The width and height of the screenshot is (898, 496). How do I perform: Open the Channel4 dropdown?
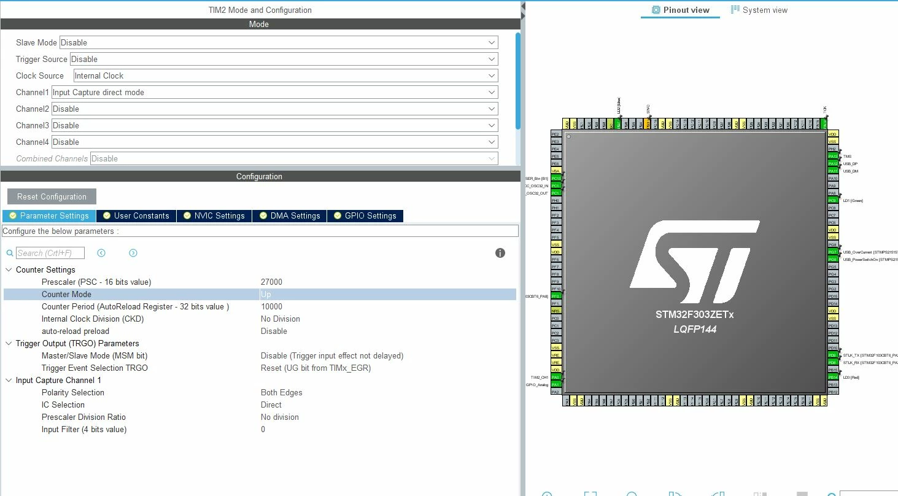[x=274, y=142]
